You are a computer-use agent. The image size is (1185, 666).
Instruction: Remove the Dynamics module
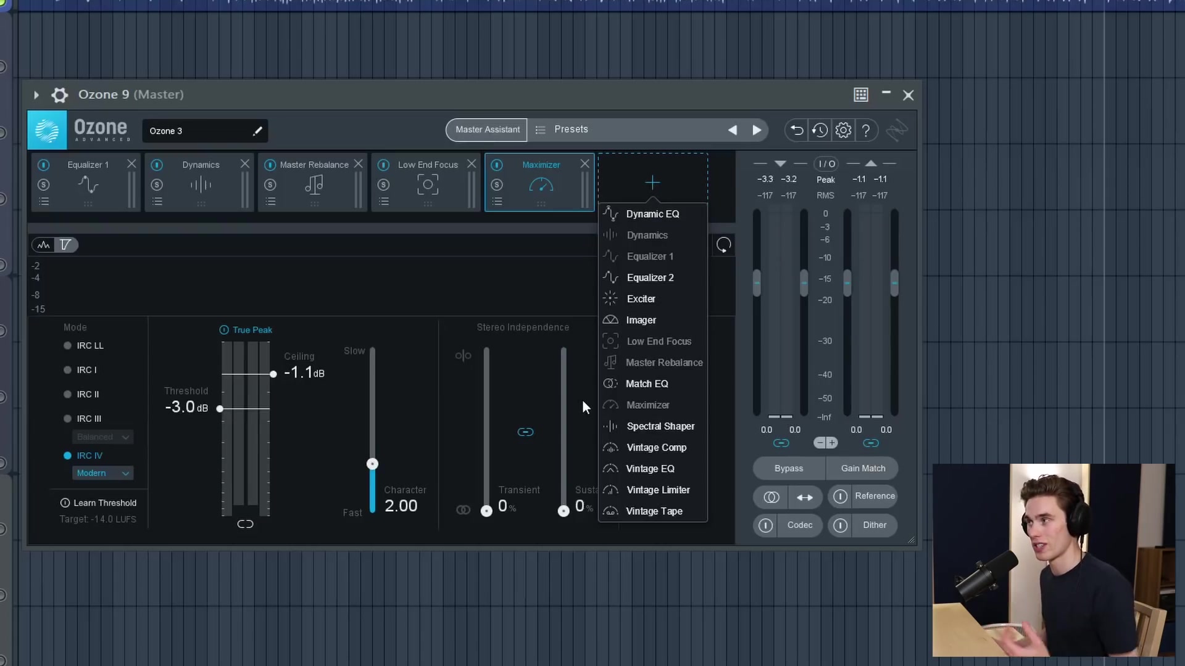tap(245, 163)
